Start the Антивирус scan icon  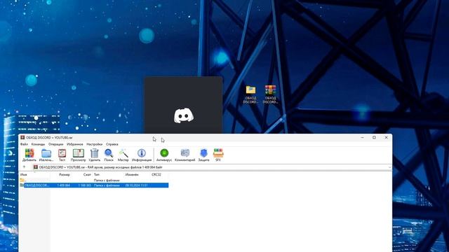[164, 155]
